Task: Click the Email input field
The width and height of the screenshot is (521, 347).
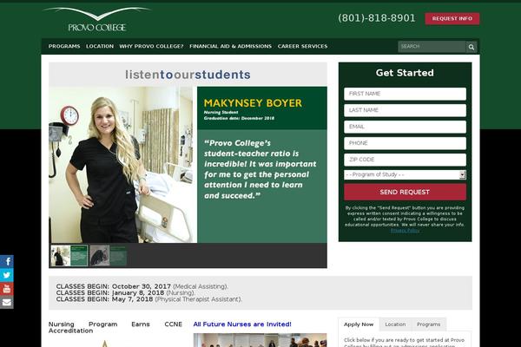Action: click(x=405, y=127)
